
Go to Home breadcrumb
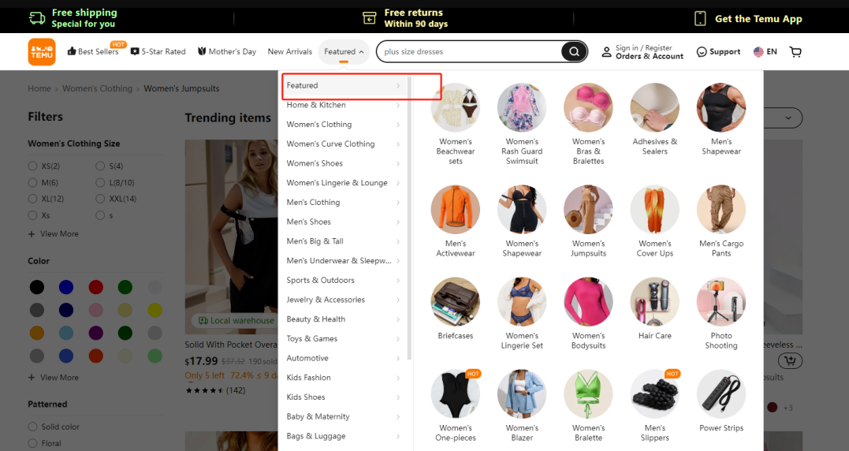[x=39, y=89]
